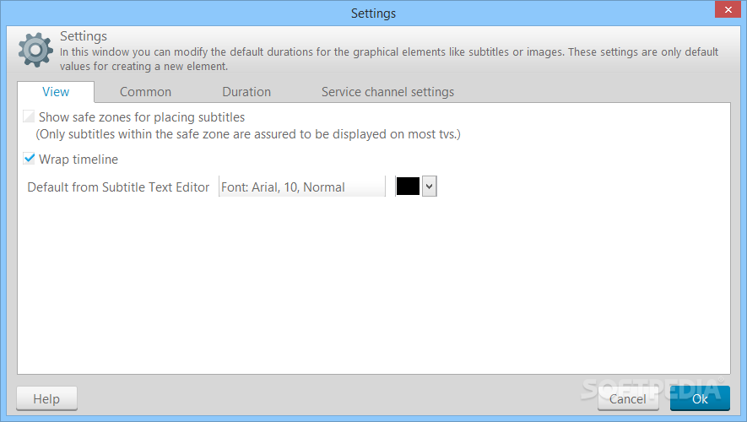The image size is (747, 422).
Task: Close the Settings window
Action: pos(728,9)
